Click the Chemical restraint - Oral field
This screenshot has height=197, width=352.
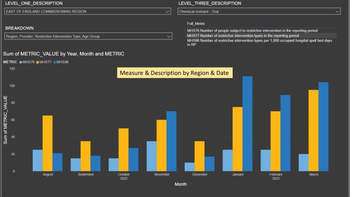(x=259, y=11)
